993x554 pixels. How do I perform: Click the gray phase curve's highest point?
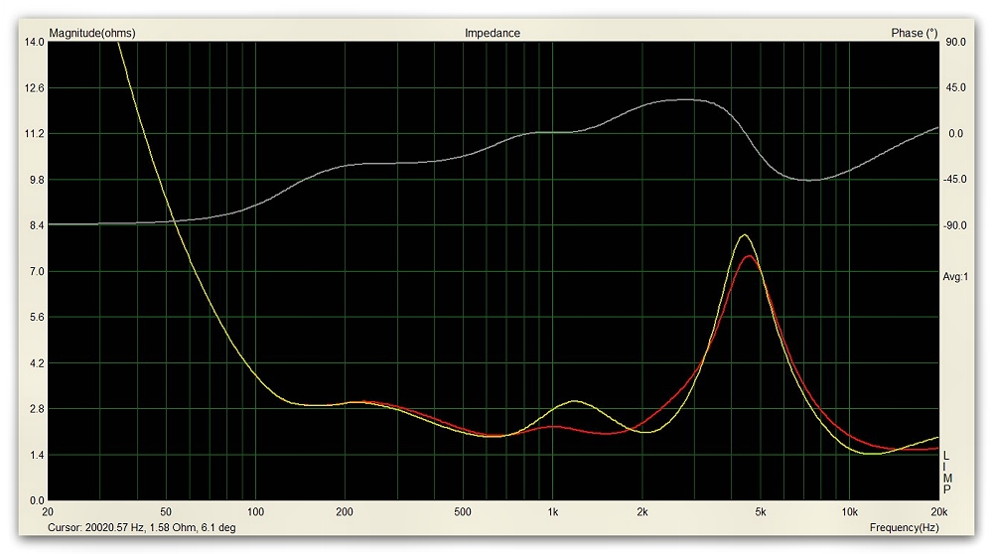(x=685, y=99)
